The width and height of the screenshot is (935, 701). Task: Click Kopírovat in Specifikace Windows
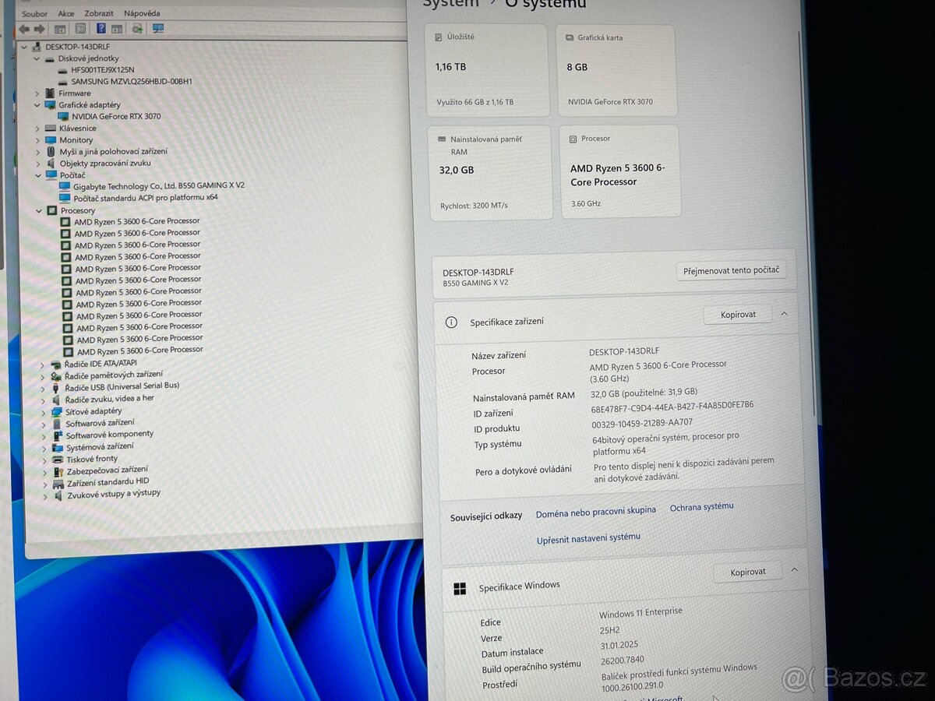[x=748, y=572]
